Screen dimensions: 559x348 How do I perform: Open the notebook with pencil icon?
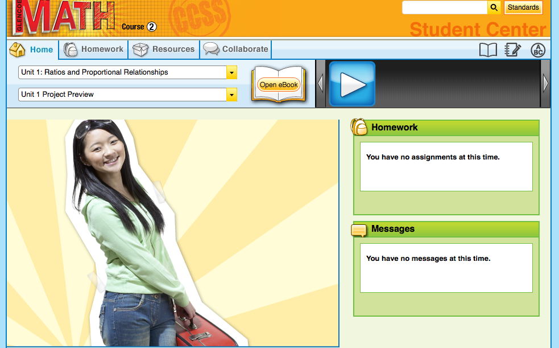coord(513,50)
